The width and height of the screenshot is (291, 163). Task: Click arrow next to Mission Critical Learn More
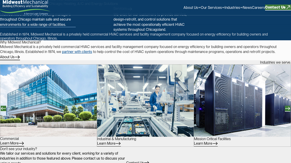(215, 143)
